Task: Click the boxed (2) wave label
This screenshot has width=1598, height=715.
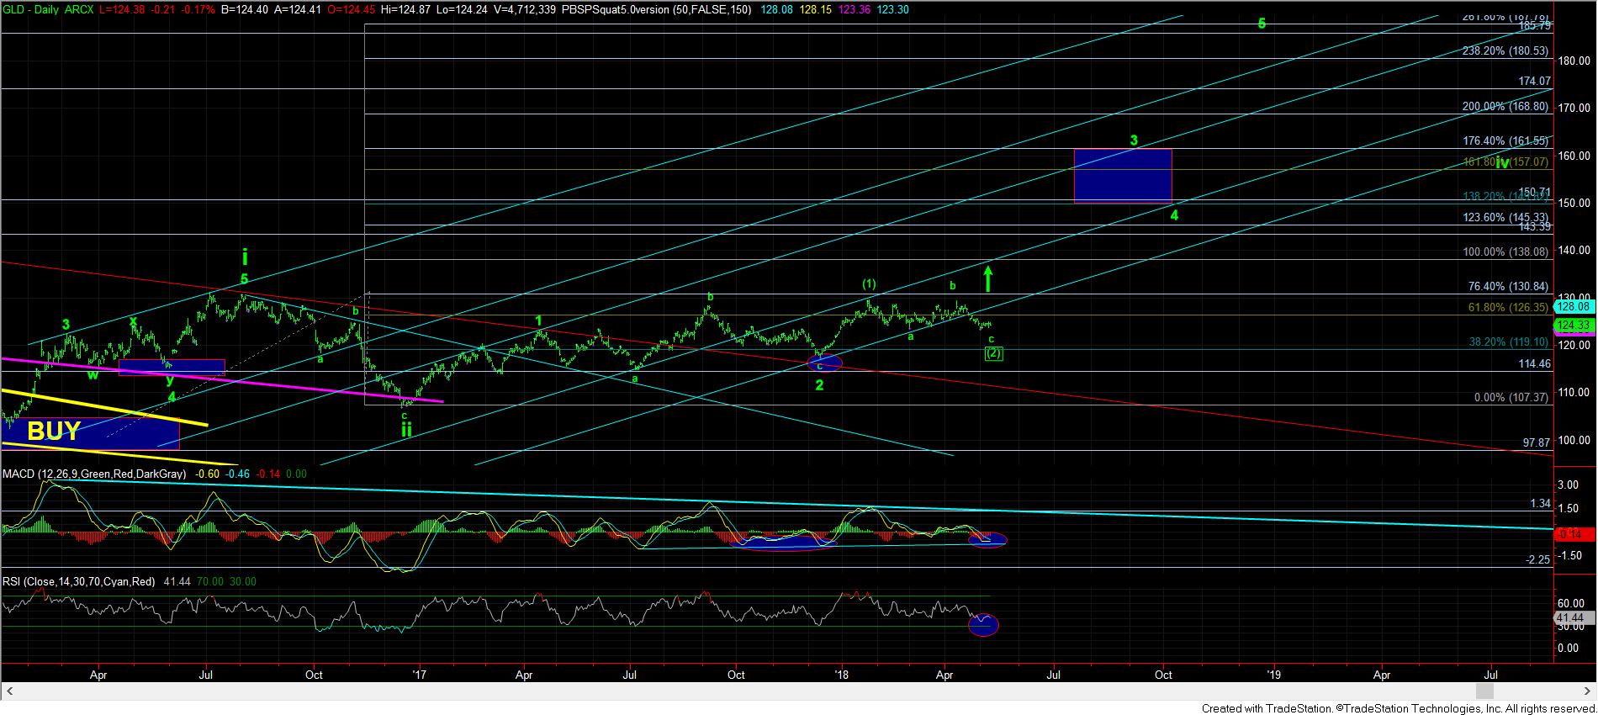Action: (x=993, y=353)
